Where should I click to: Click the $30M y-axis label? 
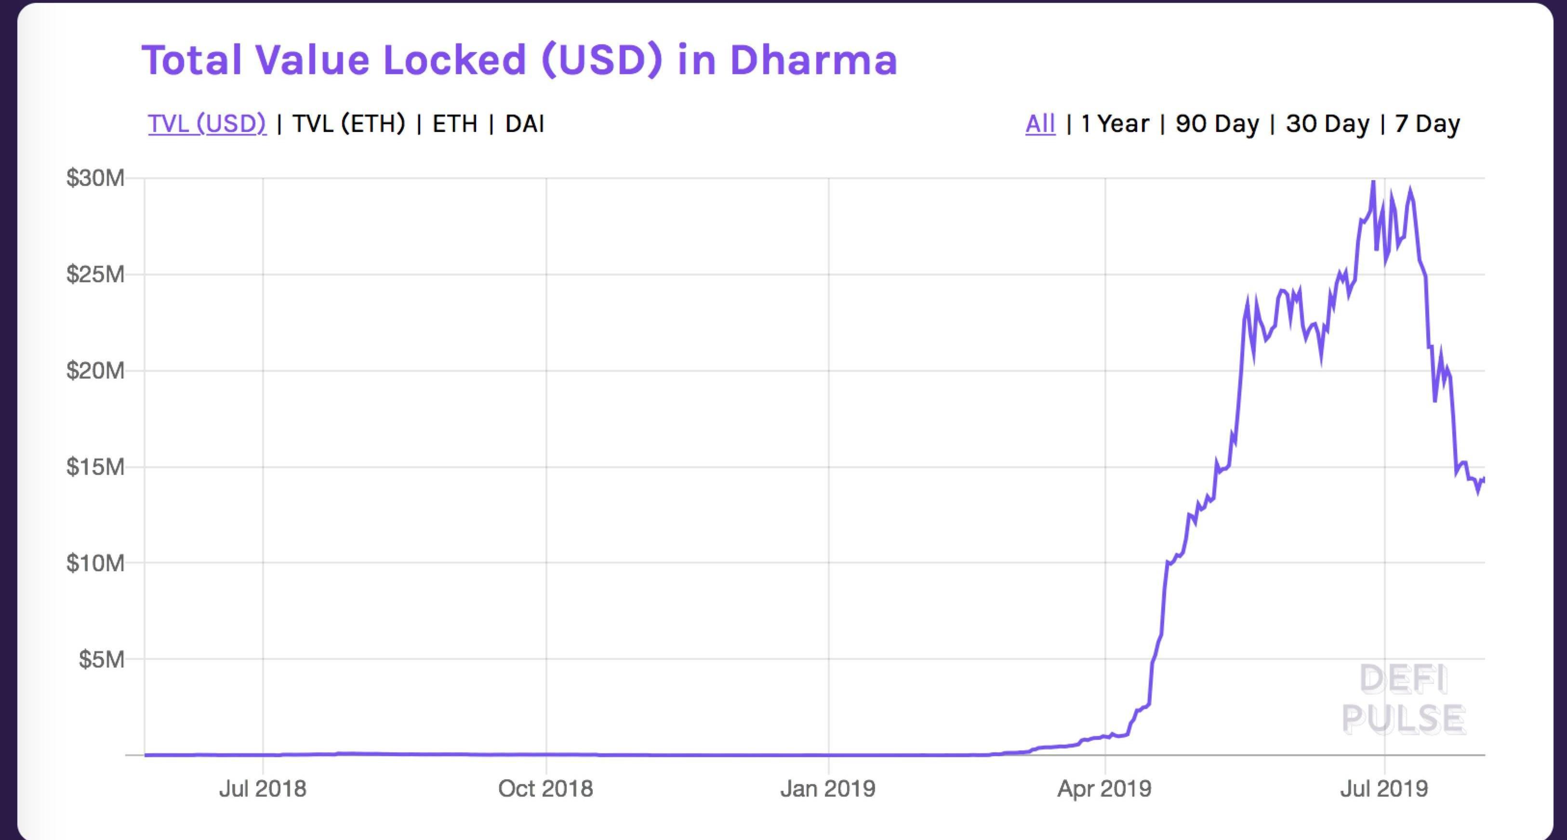(x=95, y=178)
